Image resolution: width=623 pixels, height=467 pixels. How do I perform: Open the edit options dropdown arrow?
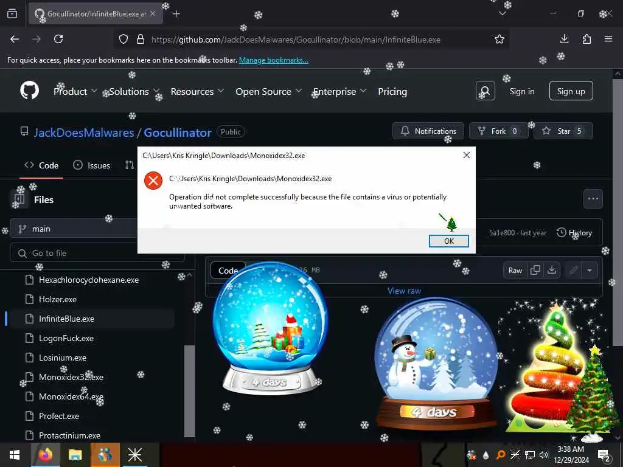590,270
